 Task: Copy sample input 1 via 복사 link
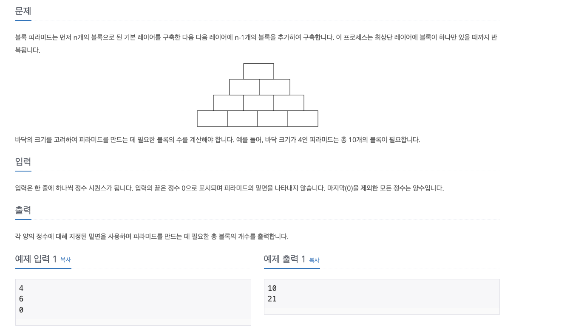65,259
